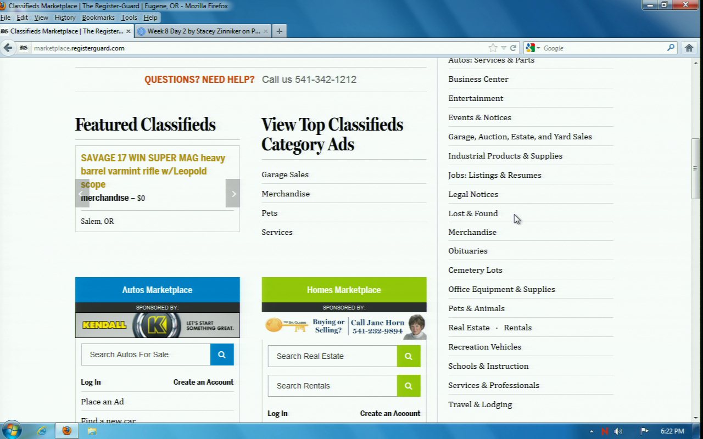Open the Lost & Found category link
This screenshot has width=703, height=439.
click(473, 213)
